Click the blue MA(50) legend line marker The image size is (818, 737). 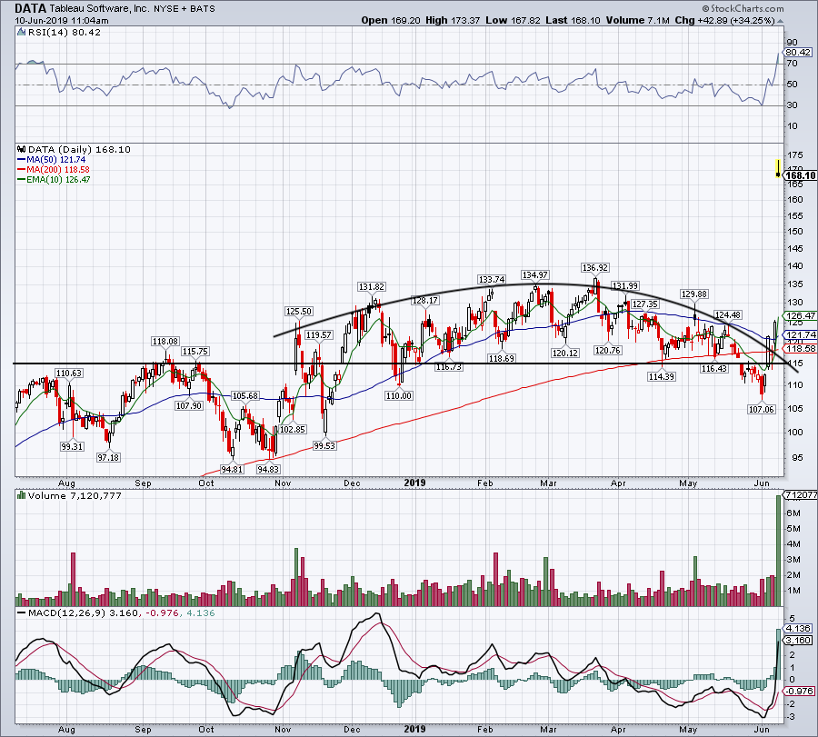click(22, 160)
